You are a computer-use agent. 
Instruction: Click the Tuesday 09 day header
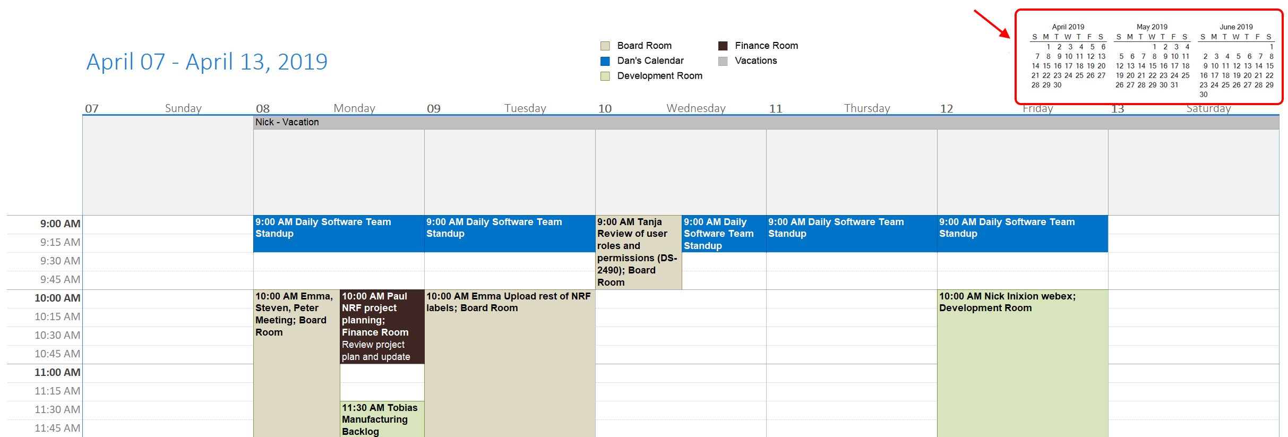(x=510, y=108)
